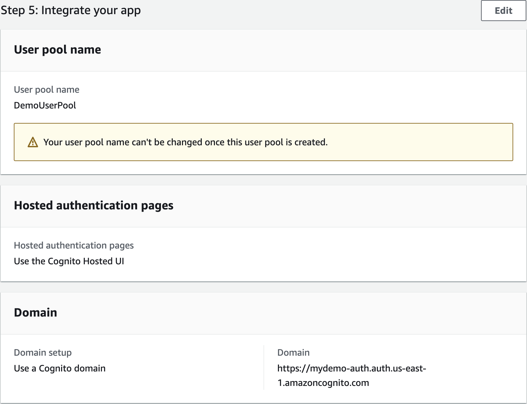Click the bold Domain section heading

tap(35, 313)
